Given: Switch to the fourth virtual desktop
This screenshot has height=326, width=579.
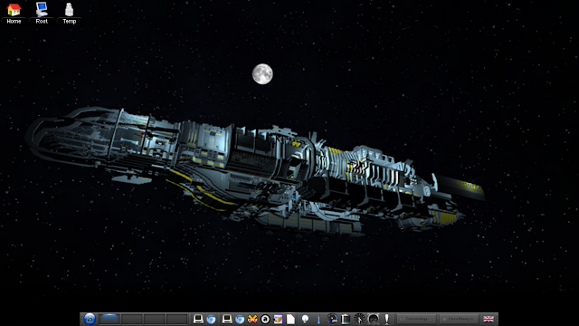Looking at the screenshot, I should point(176,319).
